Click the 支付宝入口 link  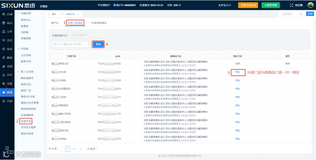[224, 5]
